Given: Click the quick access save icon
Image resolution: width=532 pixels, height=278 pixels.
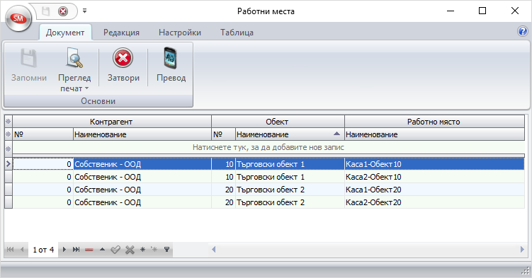Looking at the screenshot, I should [45, 11].
